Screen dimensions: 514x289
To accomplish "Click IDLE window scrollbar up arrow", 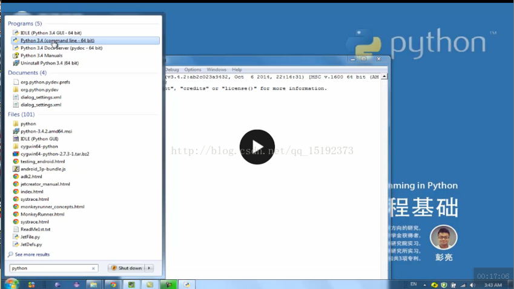I will (x=384, y=77).
